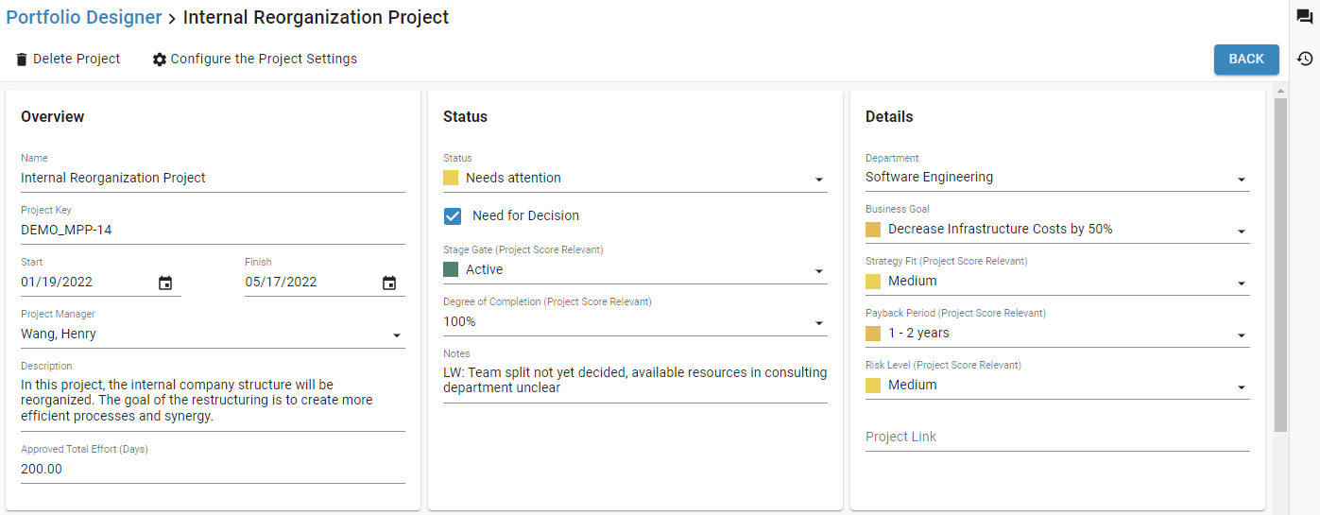The image size is (1320, 515).
Task: Expand the Department dropdown
Action: pyautogui.click(x=1057, y=177)
